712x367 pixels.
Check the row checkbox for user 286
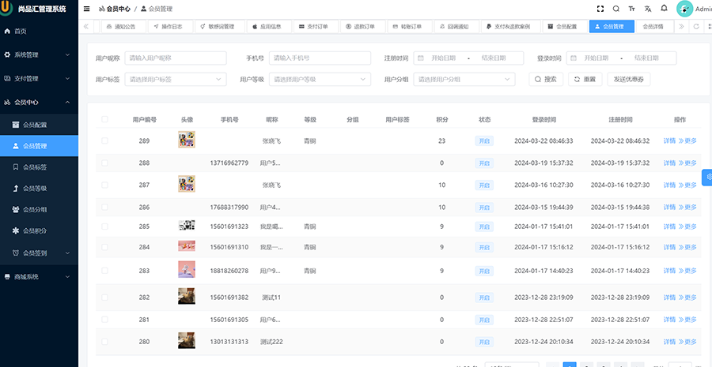click(105, 207)
